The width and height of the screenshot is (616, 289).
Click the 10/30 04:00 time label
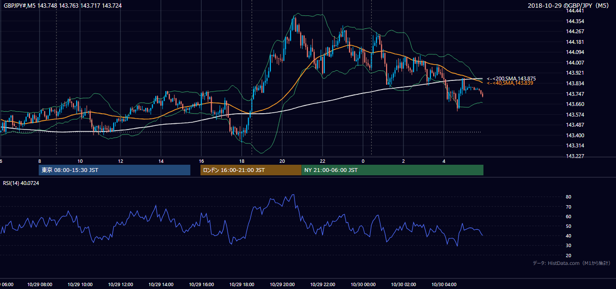pos(444,284)
